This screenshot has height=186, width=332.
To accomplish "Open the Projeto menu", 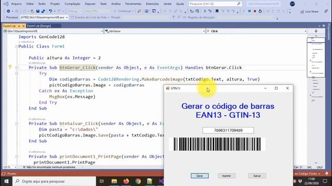I will (55, 4).
